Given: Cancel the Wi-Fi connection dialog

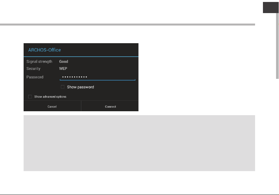Looking at the screenshot, I should (x=52, y=106).
